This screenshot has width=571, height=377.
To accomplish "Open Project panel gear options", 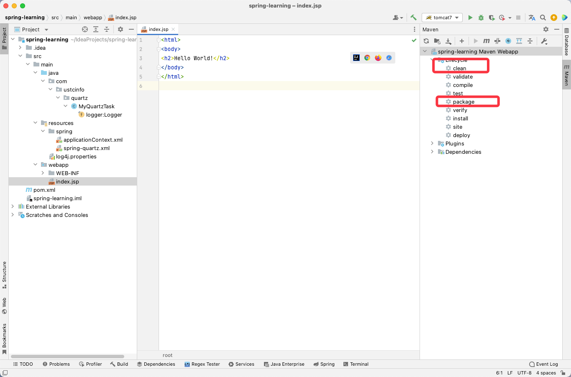I will coord(120,29).
